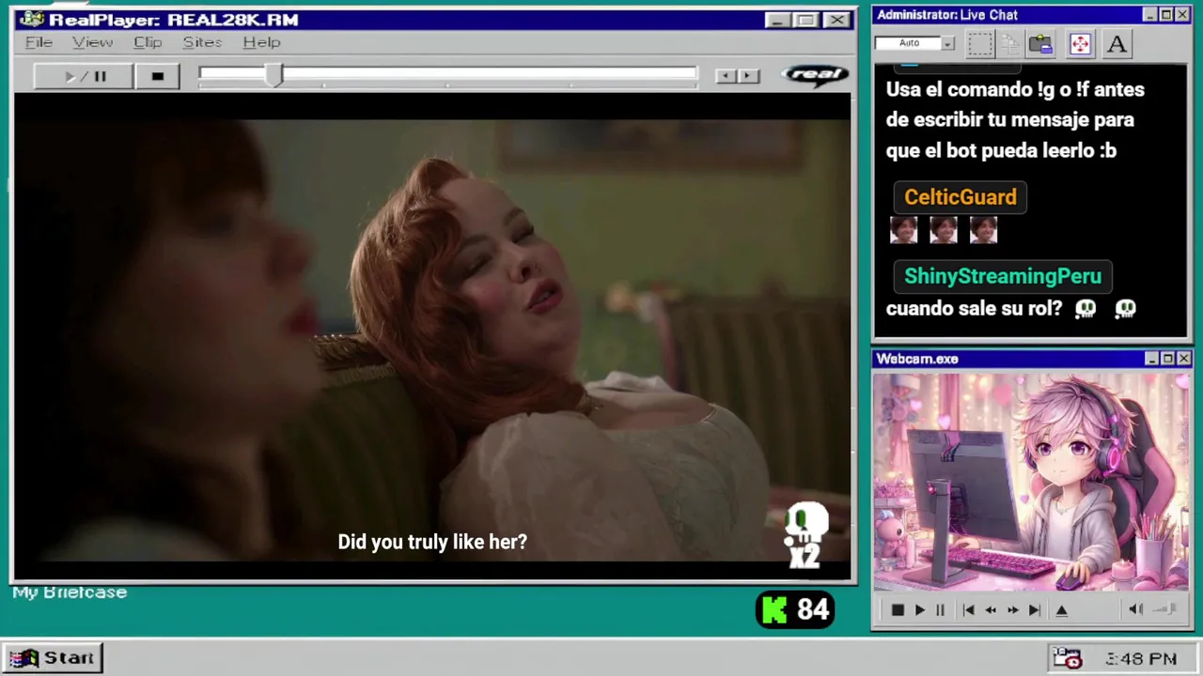Click the RealPlayer seek slider thumb
The image size is (1203, 676).
(273, 76)
